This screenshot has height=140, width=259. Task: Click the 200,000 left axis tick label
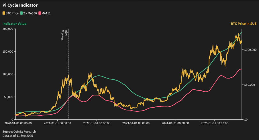pyautogui.click(x=8, y=29)
